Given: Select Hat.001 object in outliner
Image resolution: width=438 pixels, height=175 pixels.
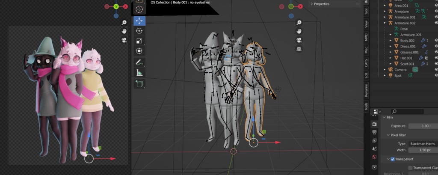Looking at the screenshot, I should [406, 58].
